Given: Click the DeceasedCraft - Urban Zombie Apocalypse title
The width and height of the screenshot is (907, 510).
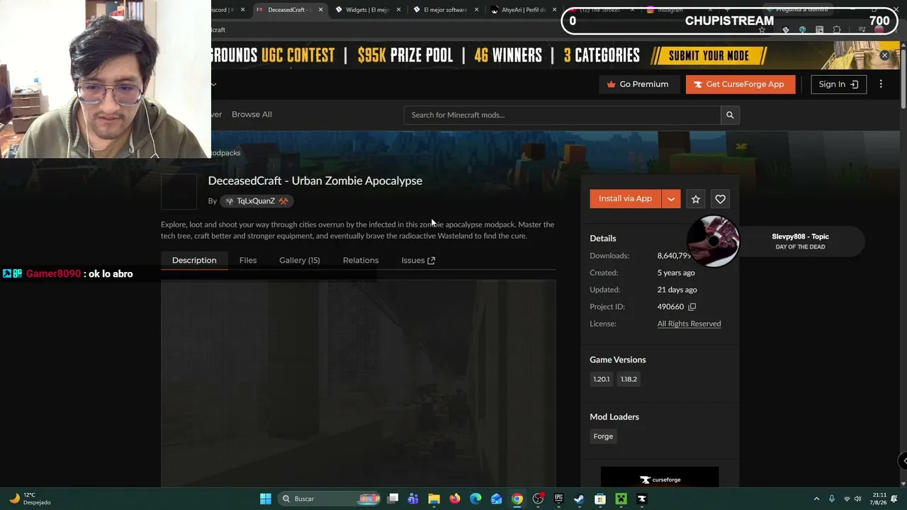Looking at the screenshot, I should point(315,181).
